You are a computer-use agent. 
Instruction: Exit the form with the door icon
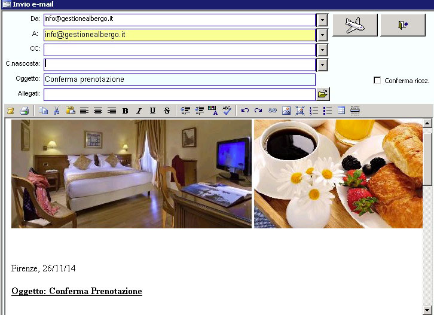tap(403, 25)
